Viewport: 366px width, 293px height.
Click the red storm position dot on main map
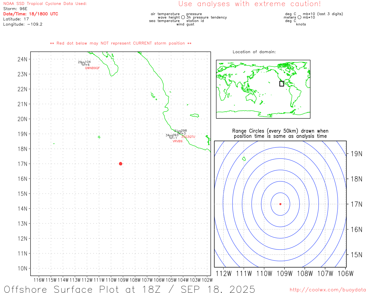pos(120,164)
